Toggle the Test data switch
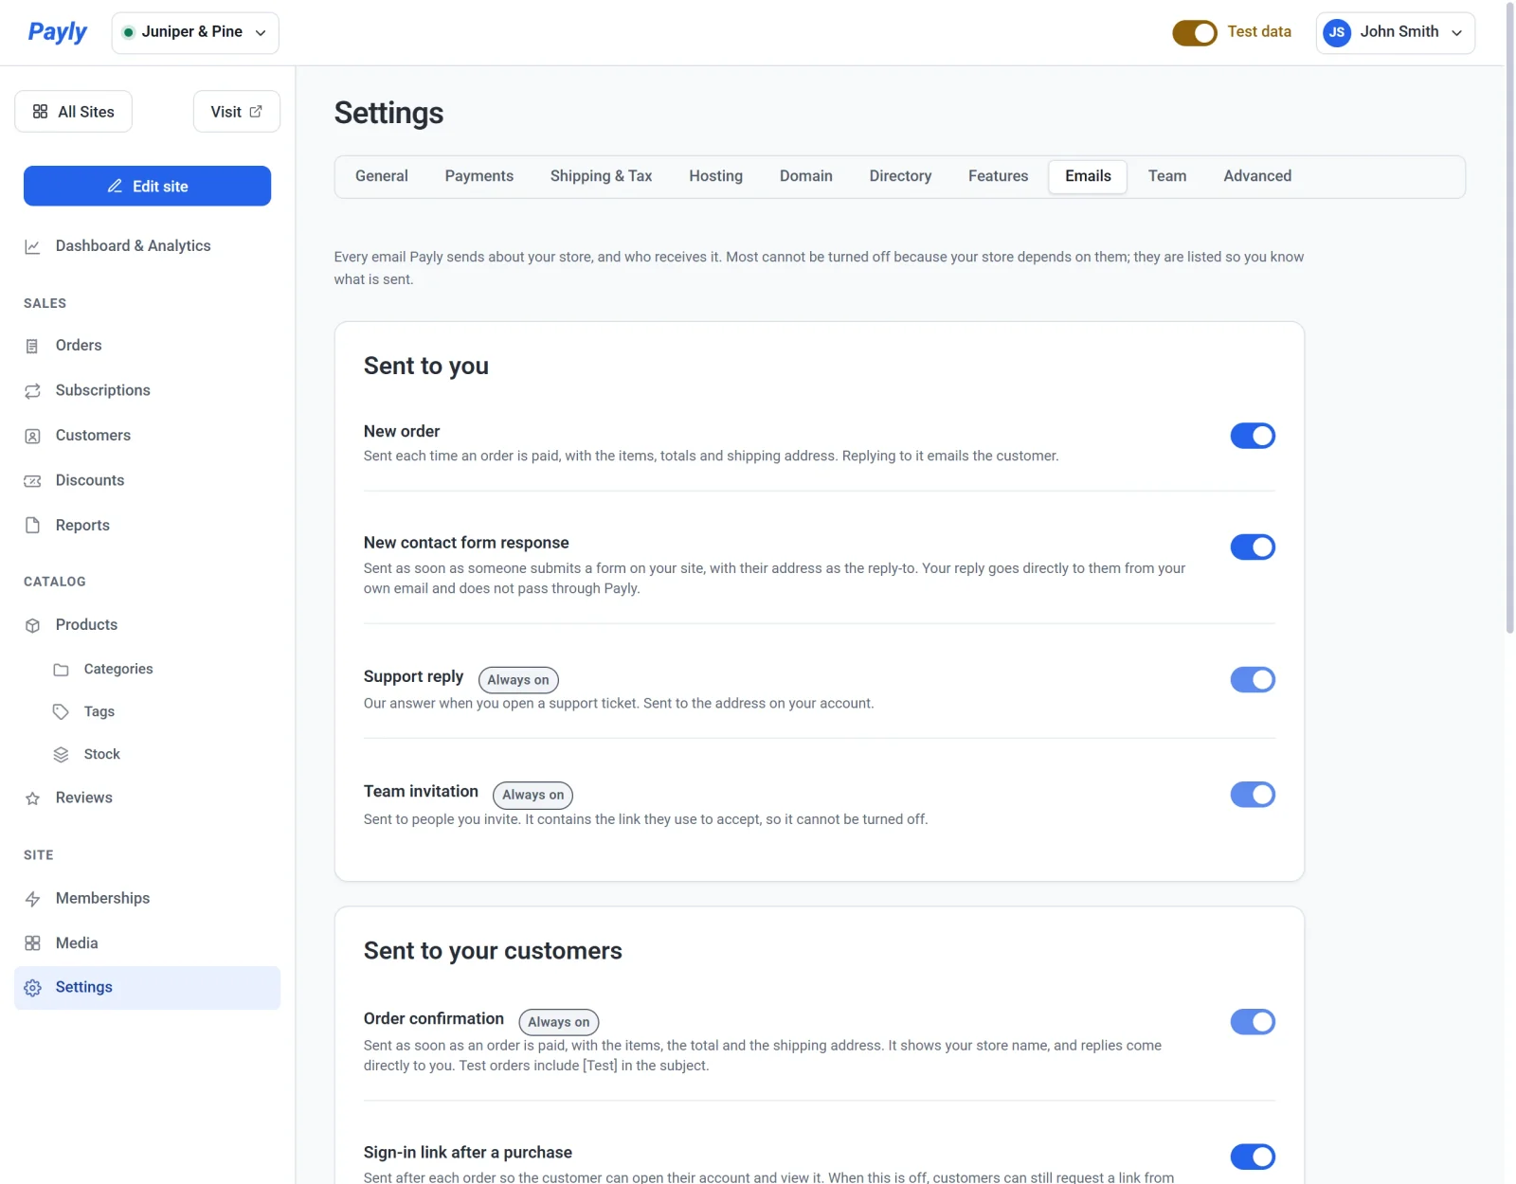This screenshot has height=1184, width=1516. [x=1195, y=32]
